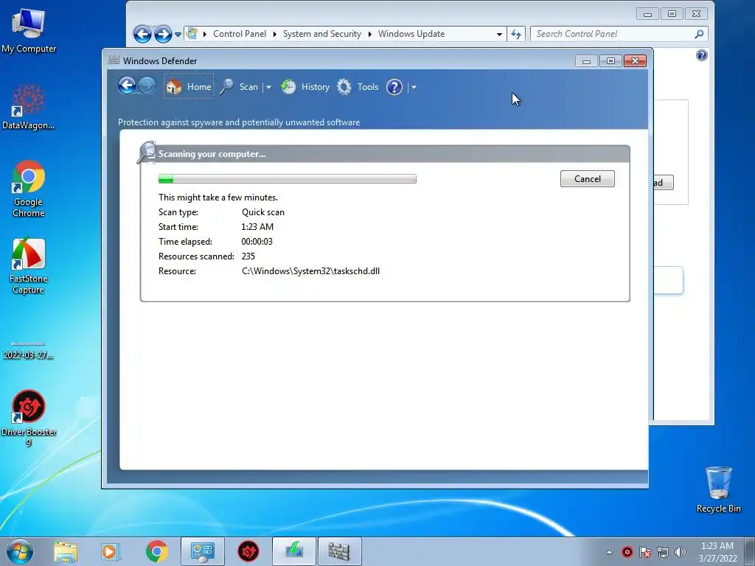
Task: Click the "00:00:03" time elapsed value
Action: (x=257, y=242)
